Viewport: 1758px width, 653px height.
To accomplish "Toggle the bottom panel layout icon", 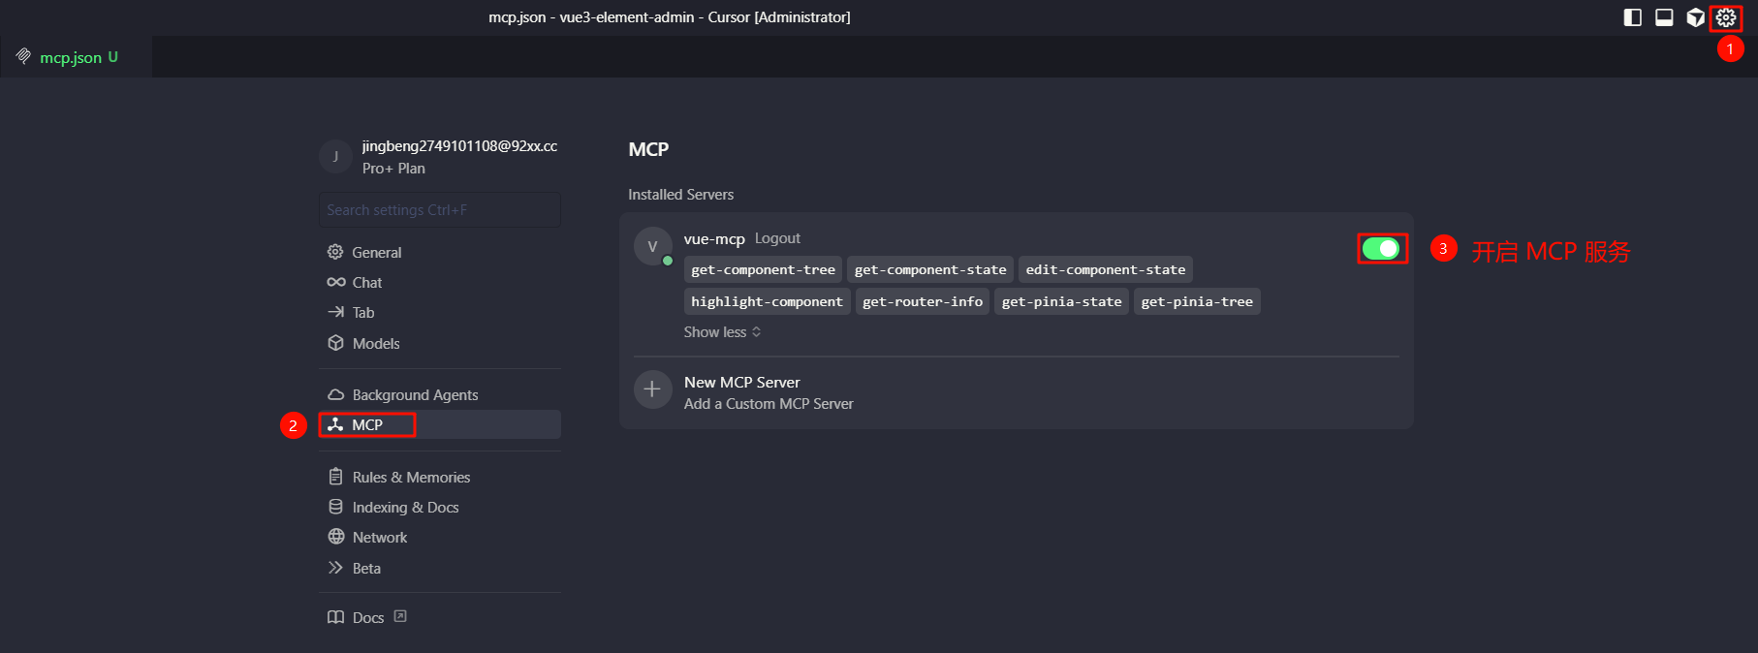I will (x=1664, y=17).
